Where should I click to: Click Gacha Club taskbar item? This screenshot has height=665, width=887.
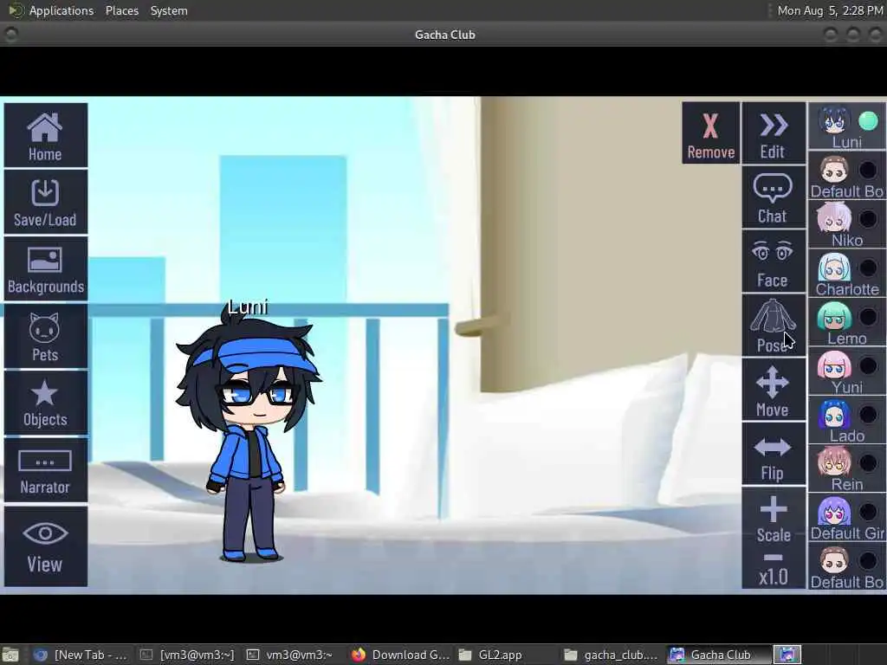point(717,655)
